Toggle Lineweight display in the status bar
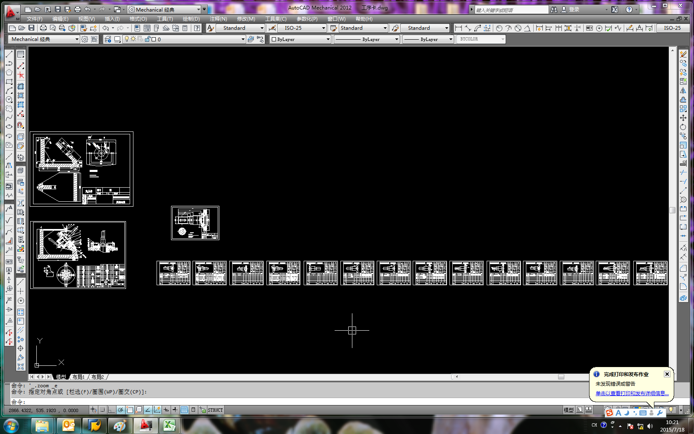This screenshot has height=434, width=694. [175, 410]
